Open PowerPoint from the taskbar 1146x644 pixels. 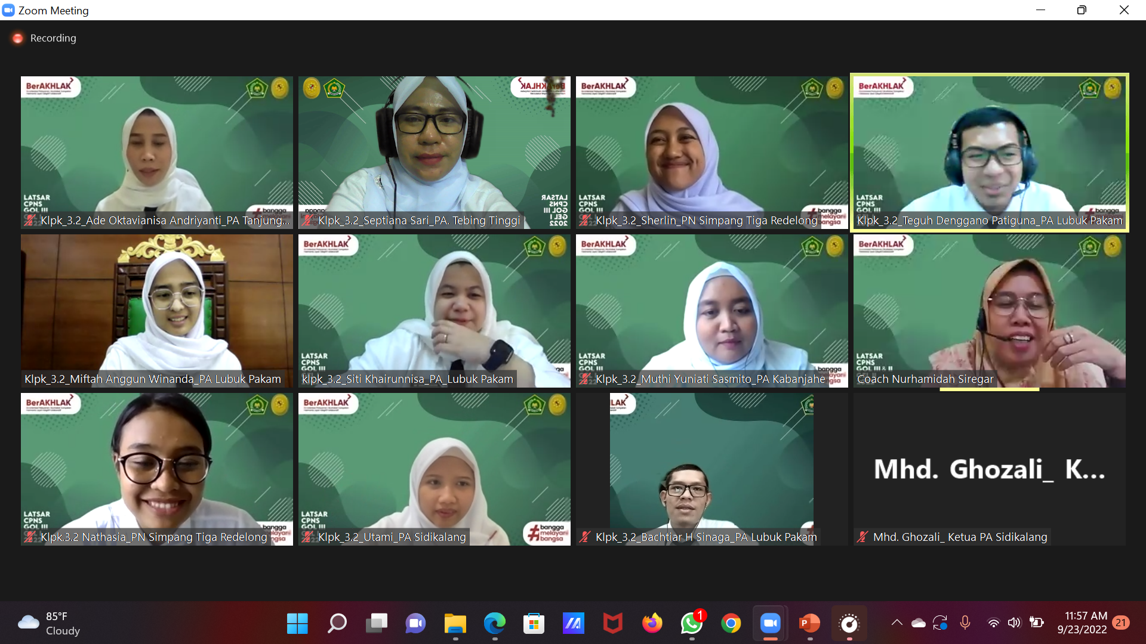pyautogui.click(x=809, y=624)
